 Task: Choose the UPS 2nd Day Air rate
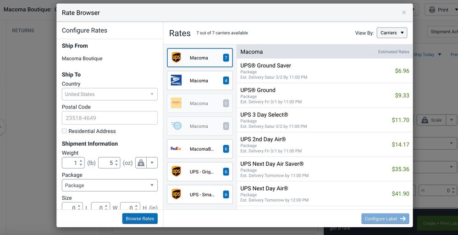pos(325,145)
